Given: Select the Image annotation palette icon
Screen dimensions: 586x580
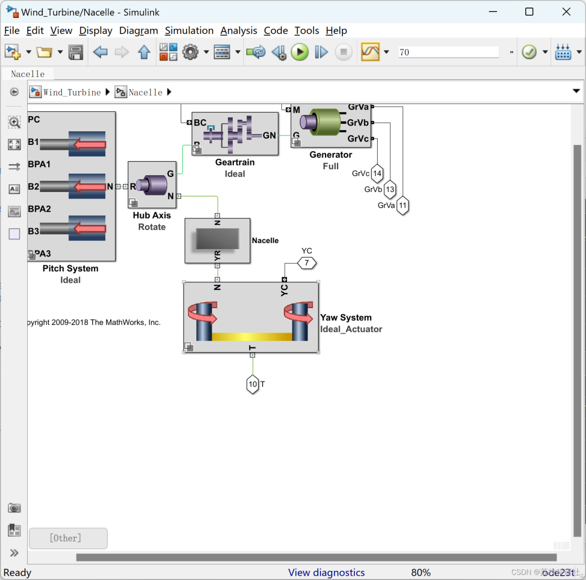Looking at the screenshot, I should tap(14, 212).
